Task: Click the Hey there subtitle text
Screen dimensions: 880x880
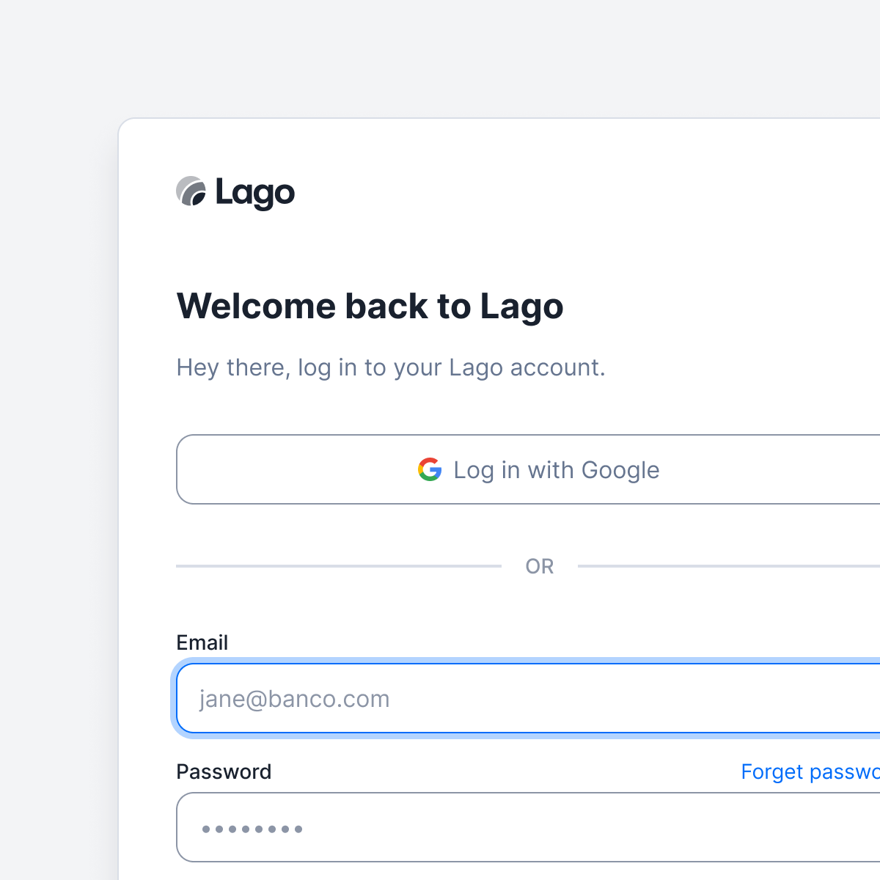Action: (391, 367)
